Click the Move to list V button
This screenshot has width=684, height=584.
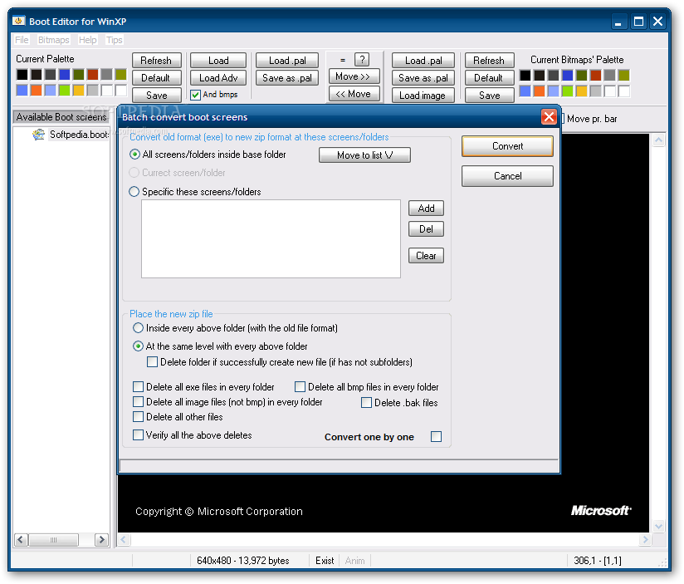point(364,155)
